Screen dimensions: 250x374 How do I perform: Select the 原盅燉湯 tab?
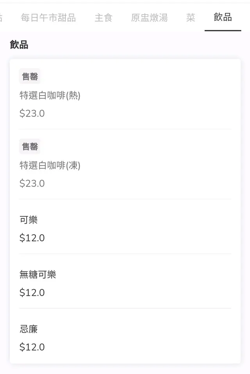tap(149, 18)
